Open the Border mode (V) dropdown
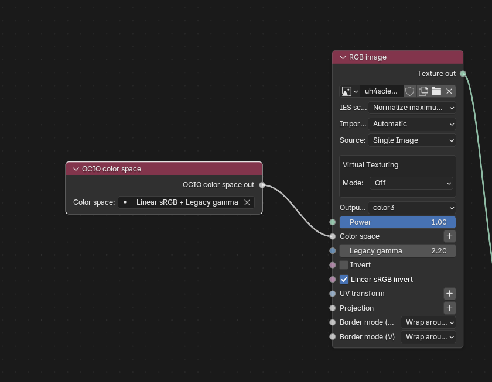492x382 pixels. click(x=428, y=337)
